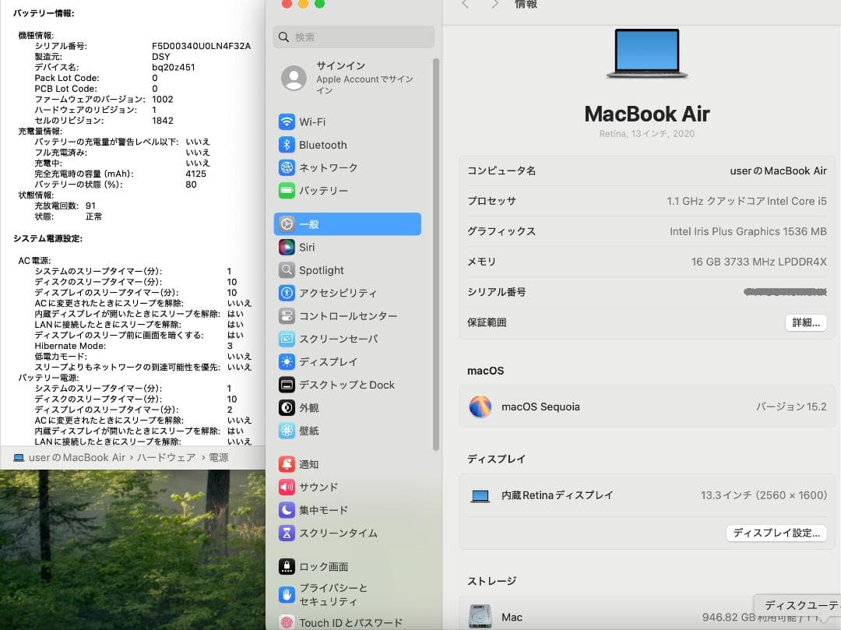Viewport: 841px width, 630px height.
Task: Open ディスプレイ sun icon in sidebar
Action: coord(287,362)
